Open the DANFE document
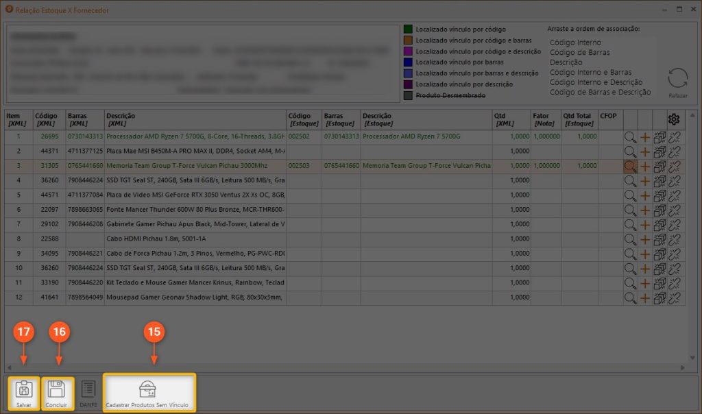This screenshot has height=414, width=702. pyautogui.click(x=88, y=393)
